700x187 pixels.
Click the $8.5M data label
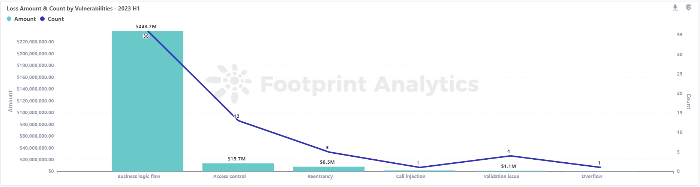click(327, 162)
